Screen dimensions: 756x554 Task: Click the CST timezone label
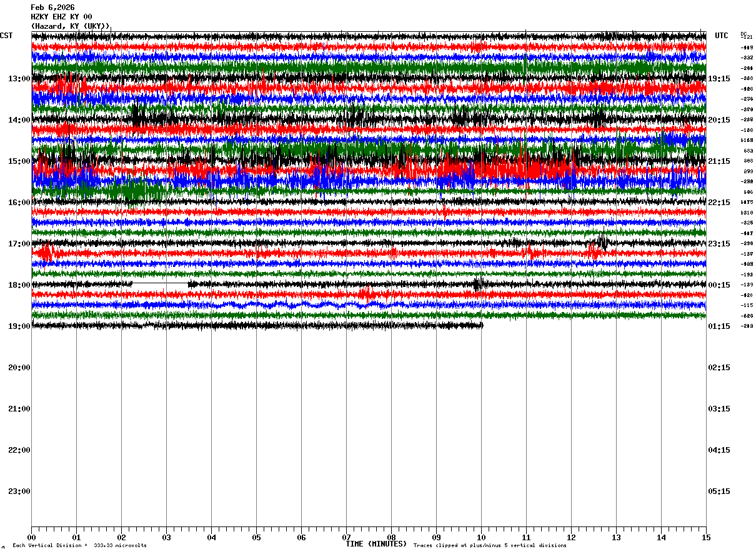click(6, 36)
